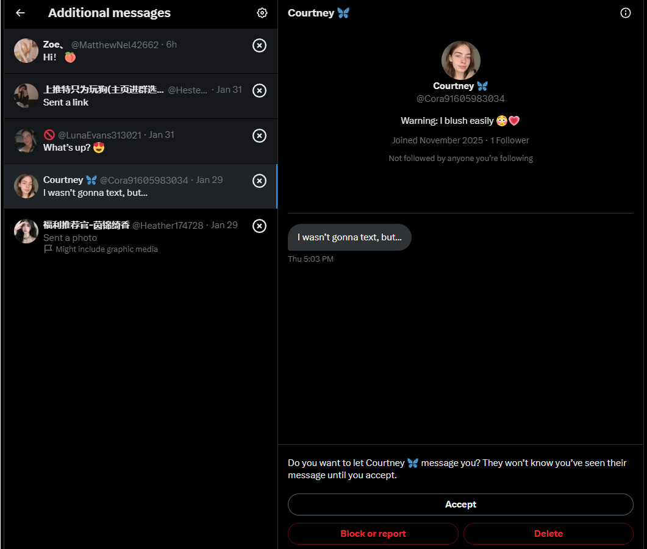Dismiss Courtney's message request in the list

259,181
